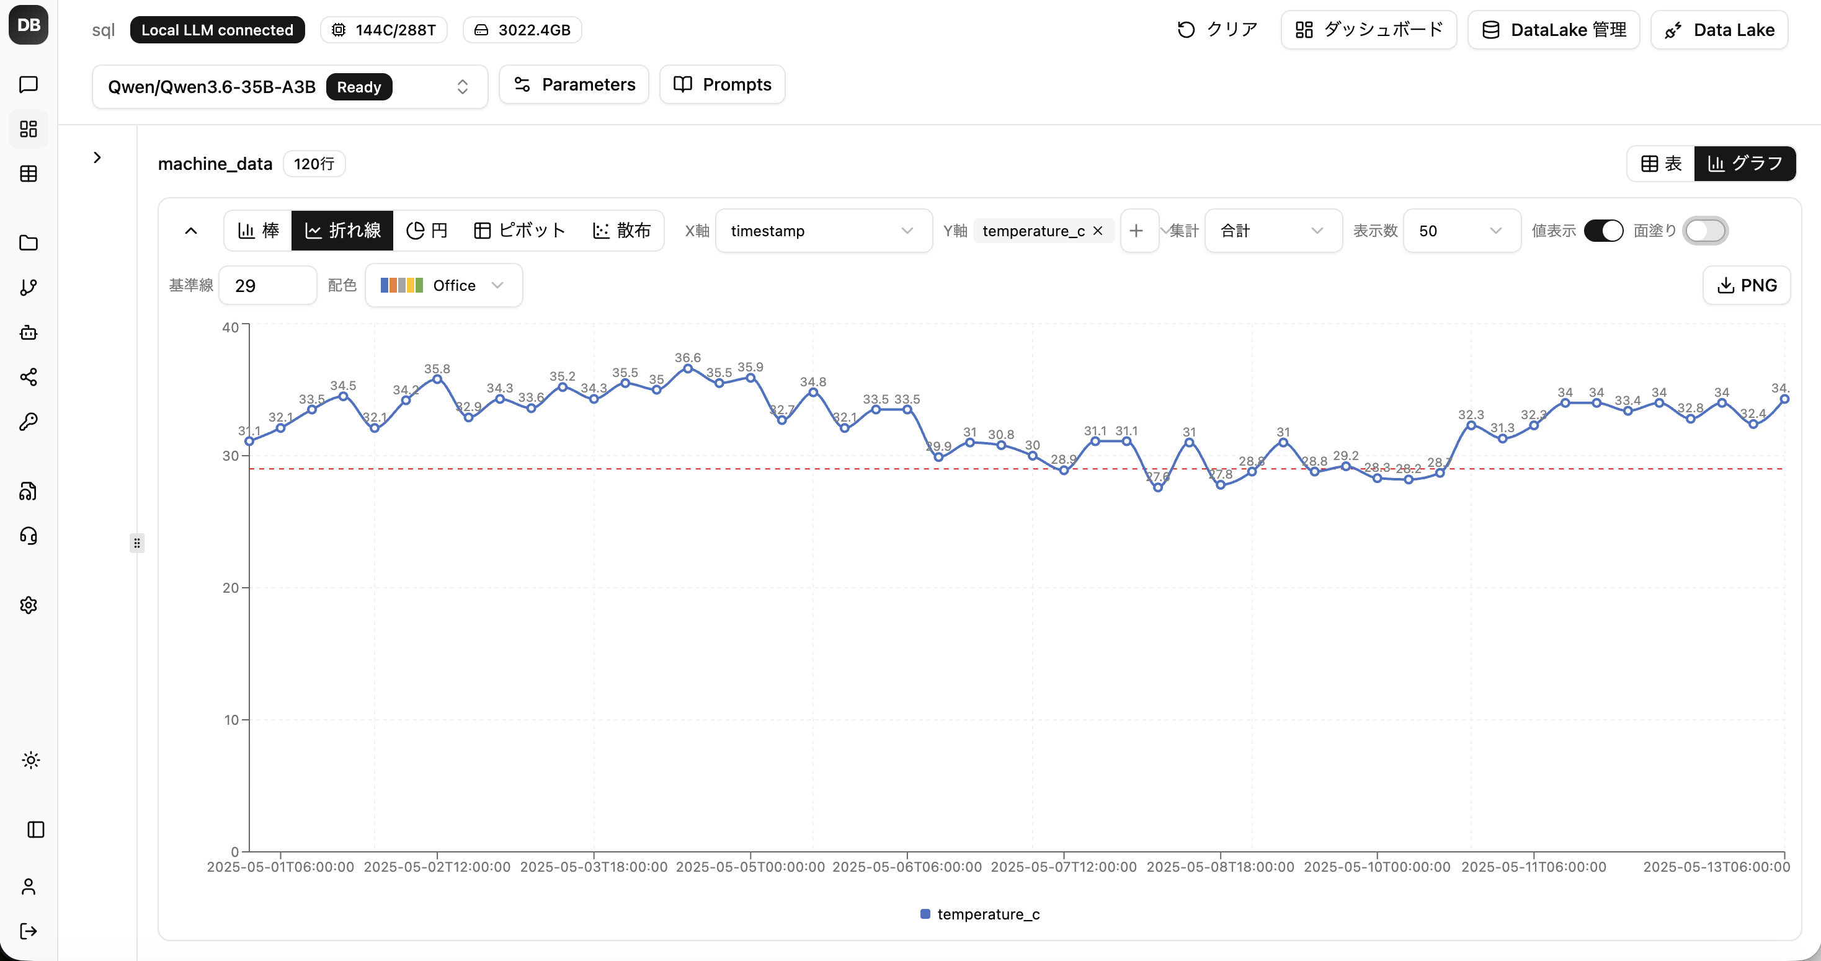
Task: Switch to the グラフ graph view
Action: [x=1745, y=163]
